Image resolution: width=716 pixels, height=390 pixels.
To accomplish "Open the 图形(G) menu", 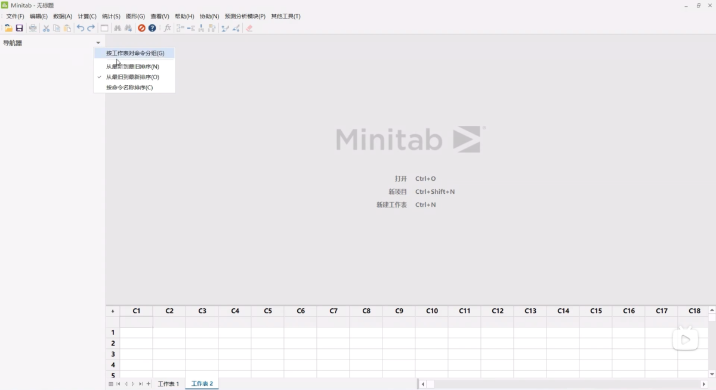I will pos(135,16).
